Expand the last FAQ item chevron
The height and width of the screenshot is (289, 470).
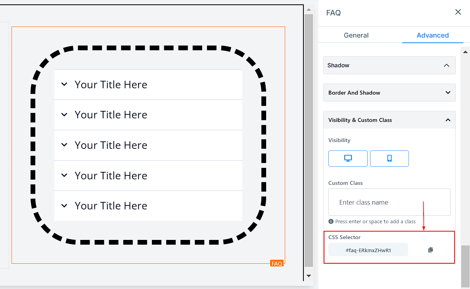click(x=64, y=206)
